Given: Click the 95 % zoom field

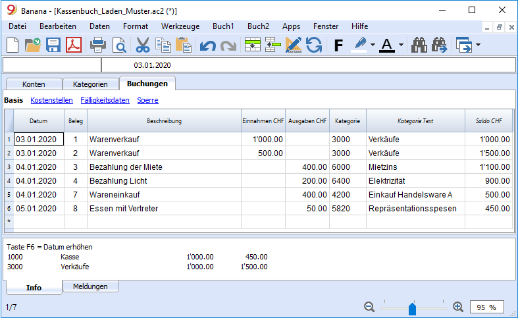Looking at the screenshot, I should pos(486,307).
